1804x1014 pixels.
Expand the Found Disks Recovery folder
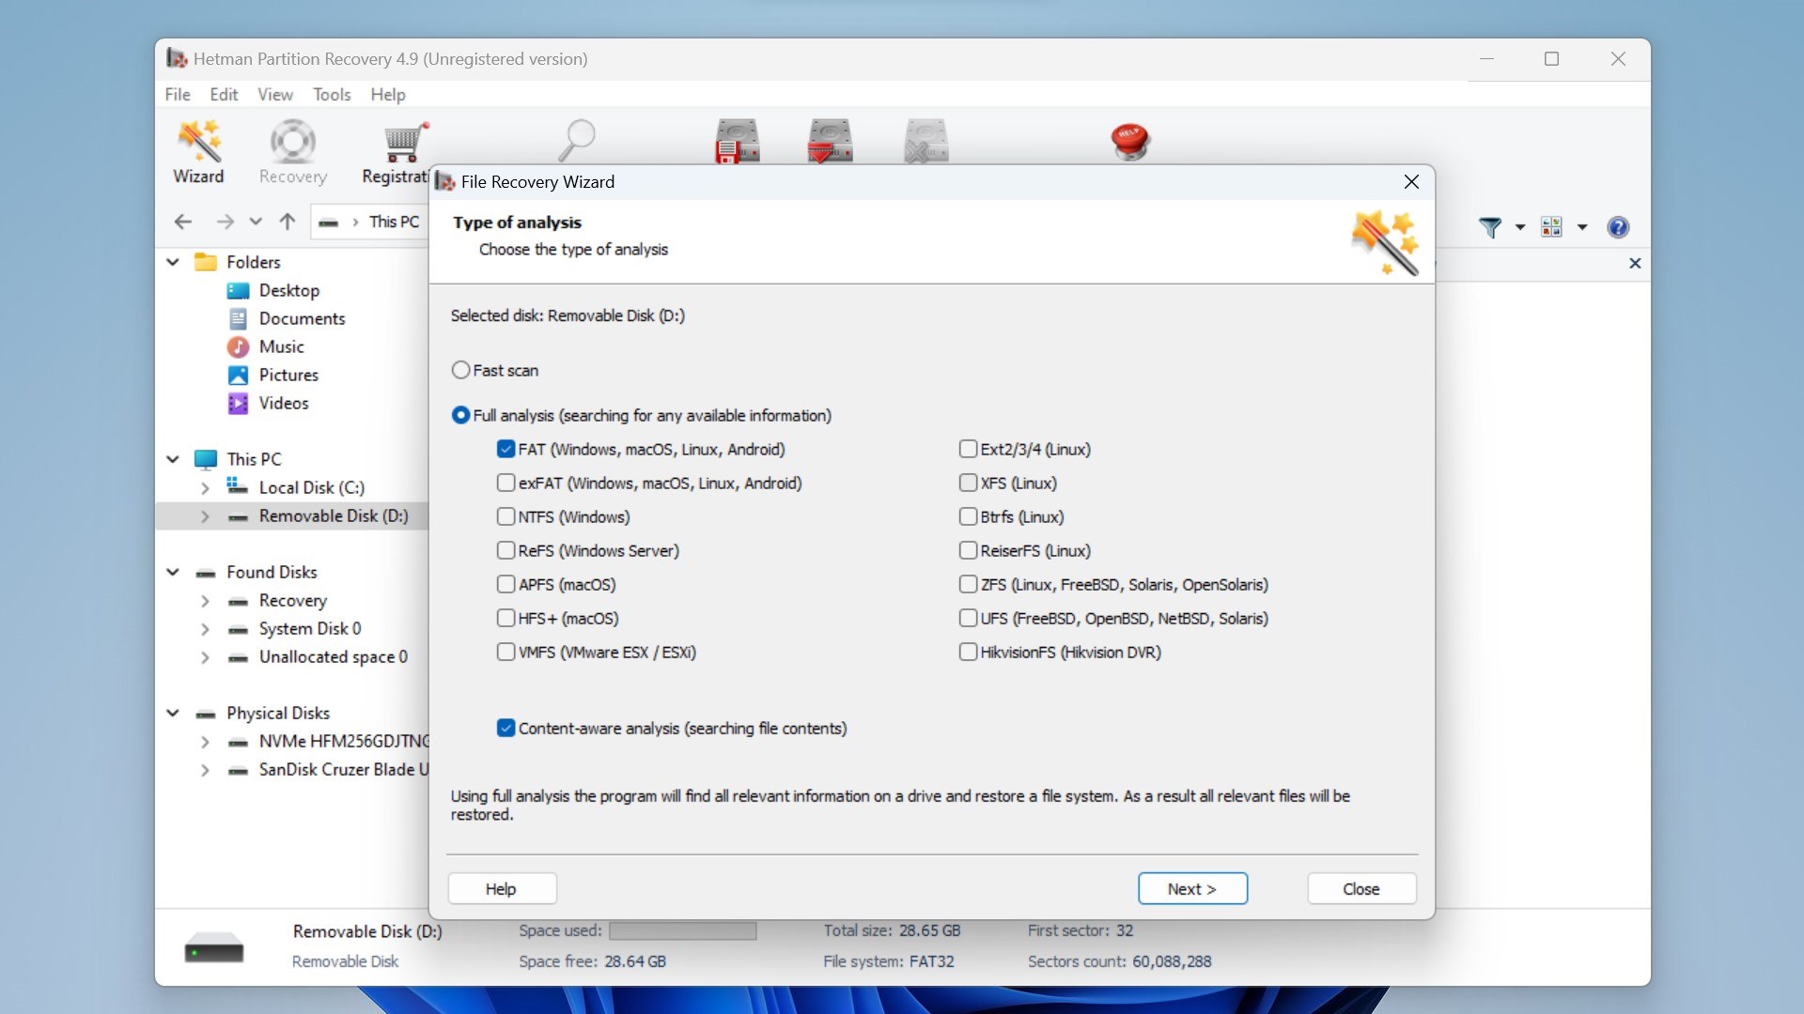click(x=206, y=599)
